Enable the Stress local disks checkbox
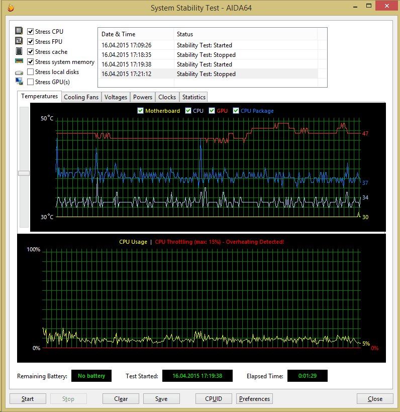This screenshot has height=412, width=400. [31, 72]
